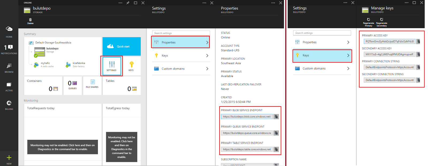Select highlighted Keys in second Settings blade
This screenshot has width=428, height=166.
point(322,55)
